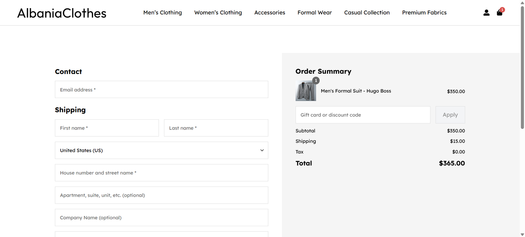Go to Women's Clothing menu item
The width and height of the screenshot is (525, 237).
[218, 12]
